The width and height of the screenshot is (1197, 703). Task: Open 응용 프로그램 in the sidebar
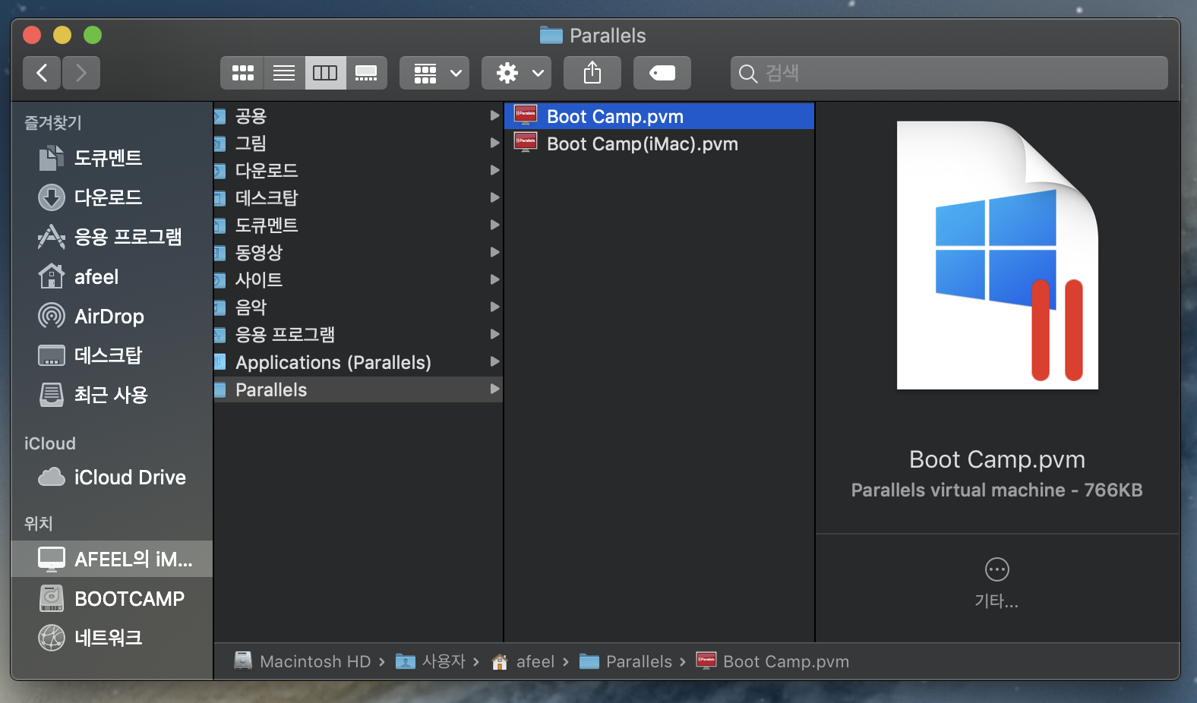(x=112, y=237)
